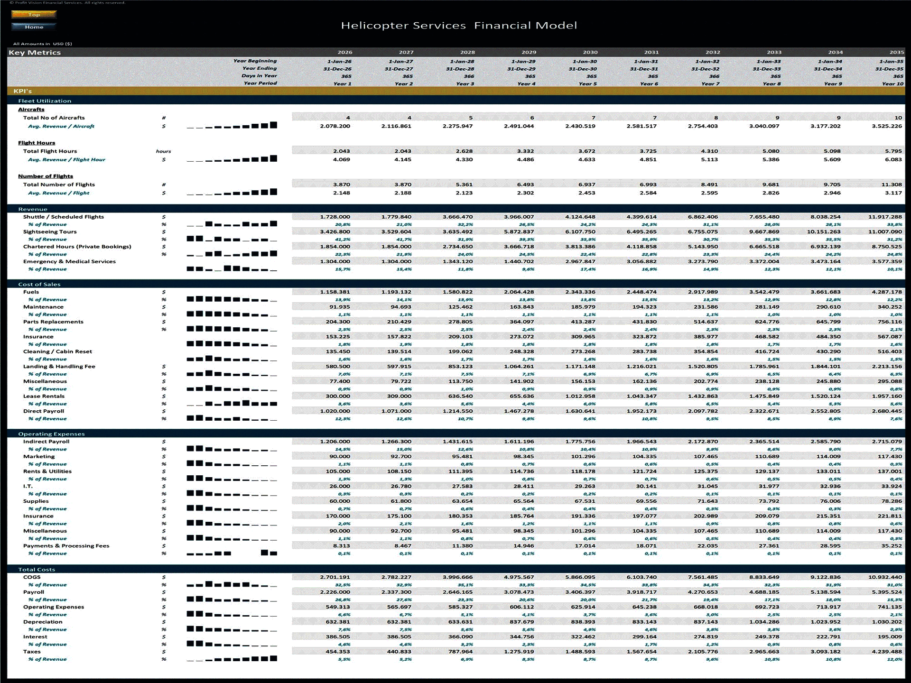The image size is (911, 683).
Task: Select the 2035 year column header
Action: pyautogui.click(x=897, y=53)
